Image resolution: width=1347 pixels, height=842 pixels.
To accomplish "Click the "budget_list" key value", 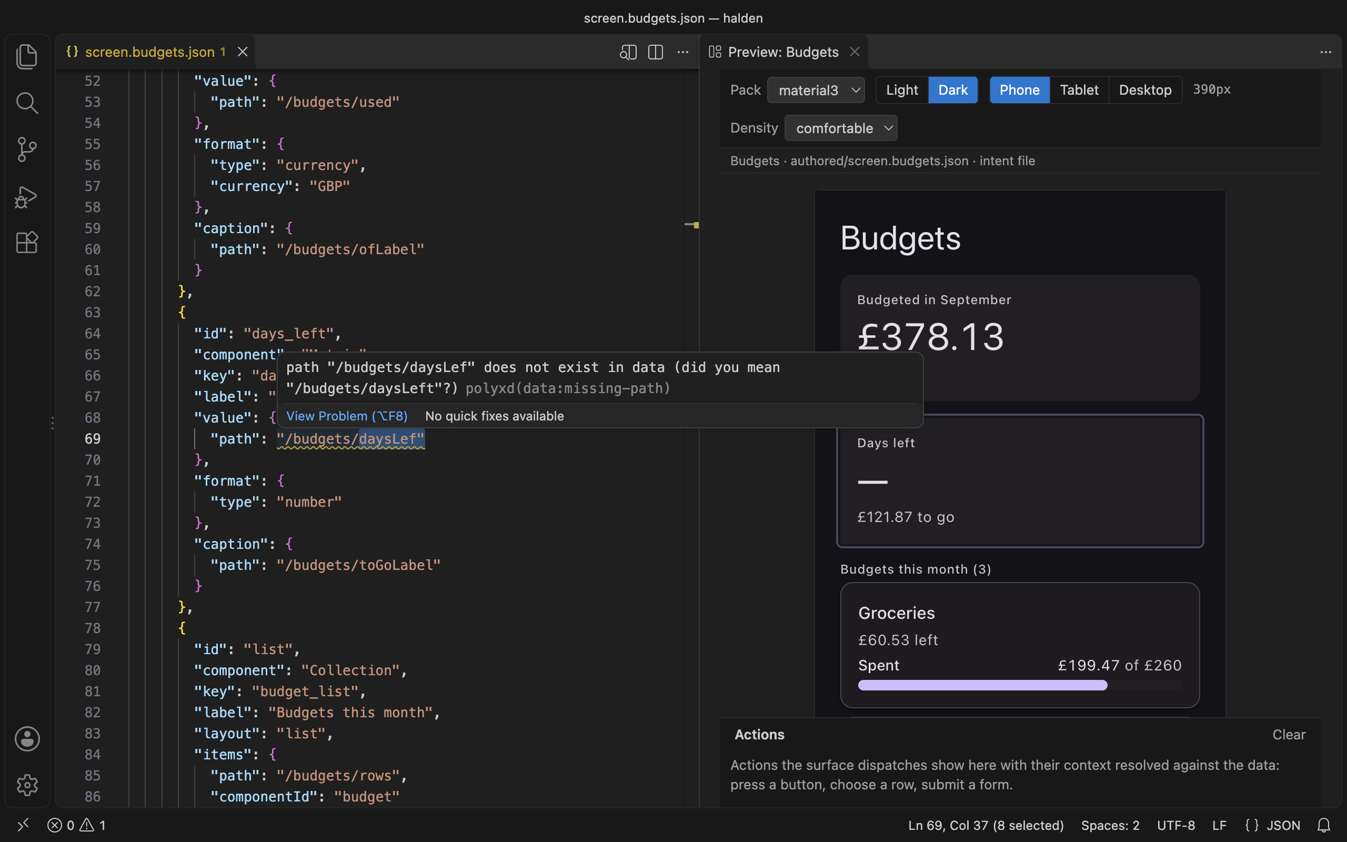I will pyautogui.click(x=305, y=691).
